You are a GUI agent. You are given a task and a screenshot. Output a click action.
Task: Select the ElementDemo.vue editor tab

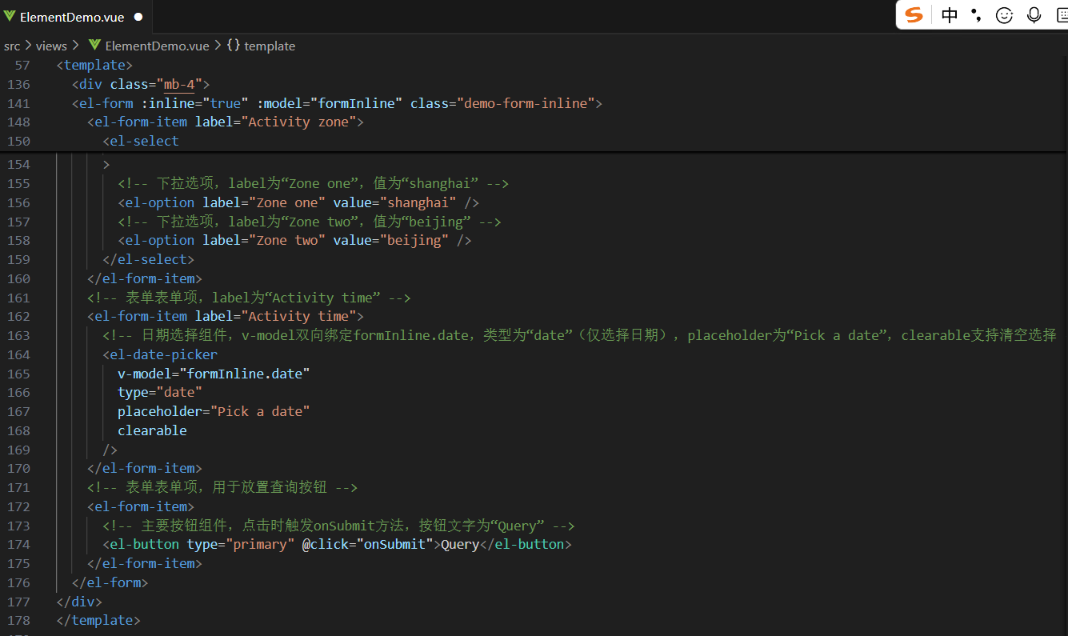pyautogui.click(x=76, y=16)
